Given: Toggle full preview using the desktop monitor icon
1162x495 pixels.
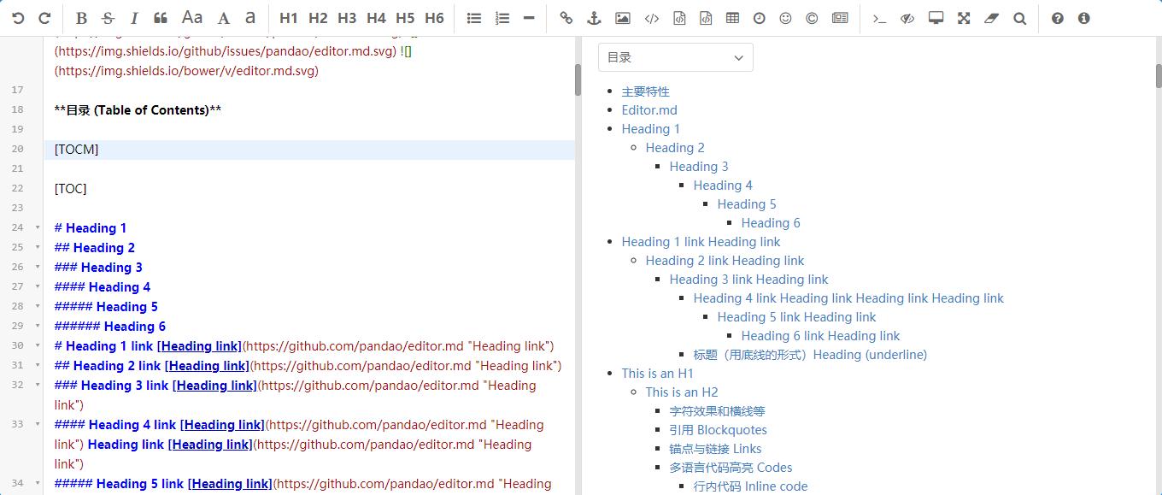Looking at the screenshot, I should click(x=936, y=18).
